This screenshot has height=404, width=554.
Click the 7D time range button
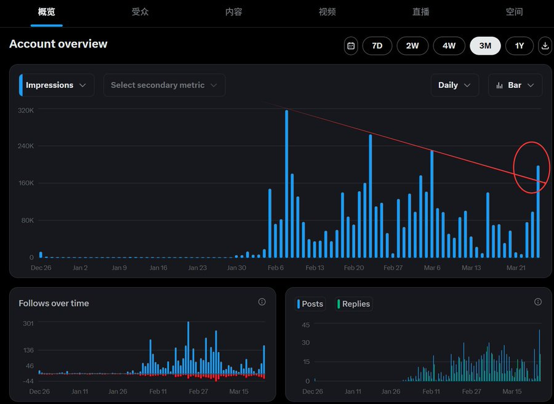pyautogui.click(x=377, y=46)
